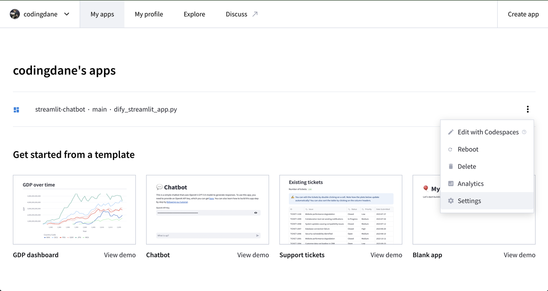Switch to the My profile tab

coord(149,14)
